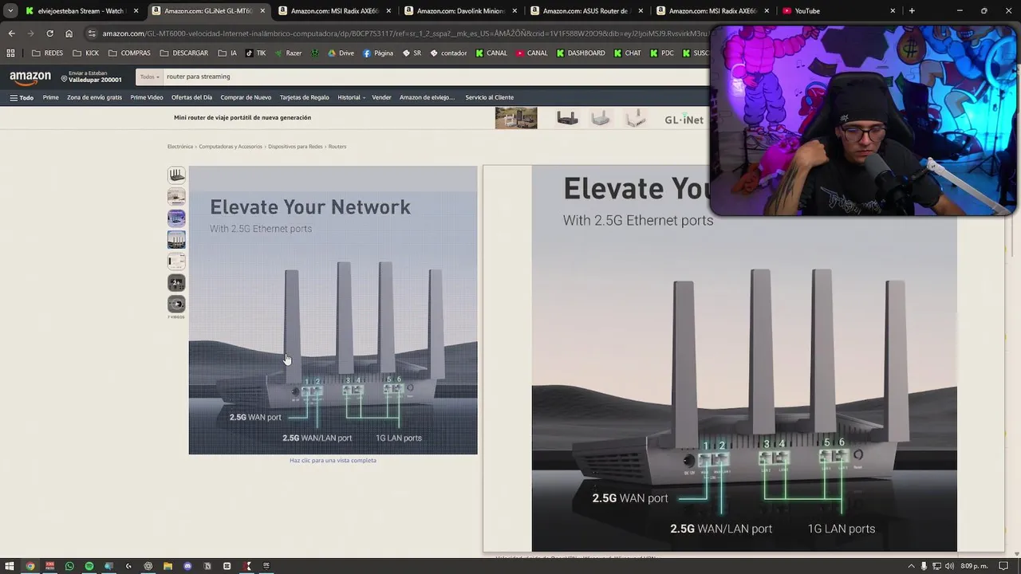The width and height of the screenshot is (1021, 574).
Task: Open the browser home page icon
Action: pos(69,33)
